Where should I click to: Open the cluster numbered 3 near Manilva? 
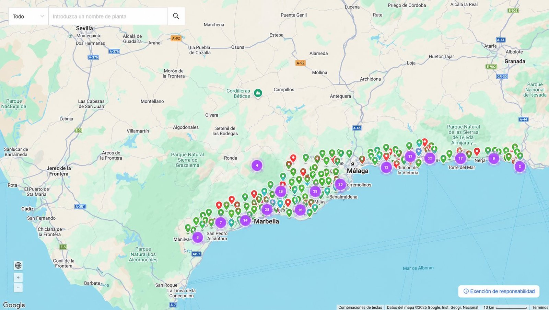[x=198, y=237]
